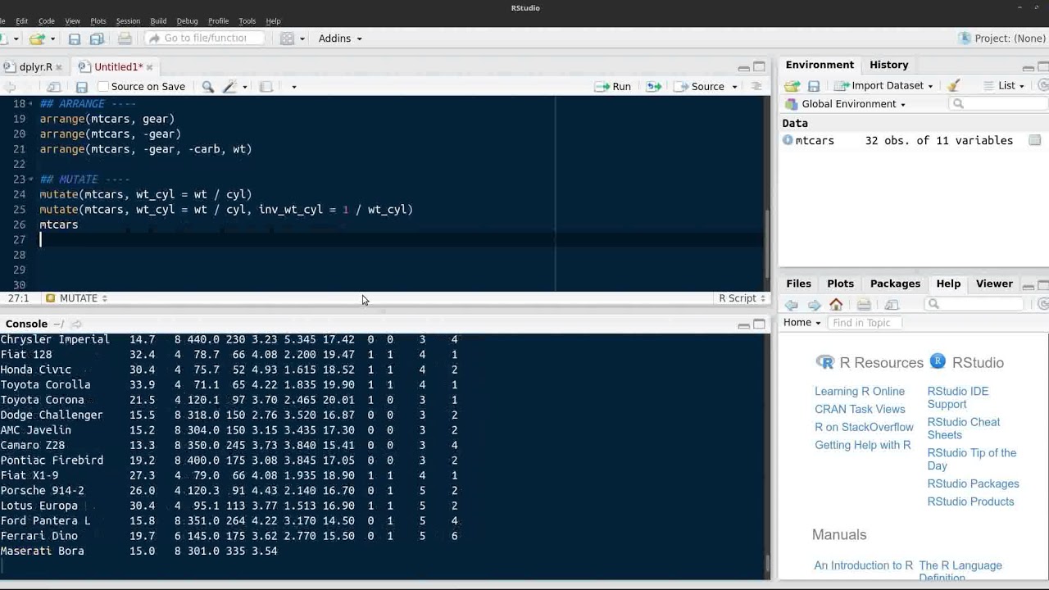
Task: Open the Plots menu
Action: point(98,20)
